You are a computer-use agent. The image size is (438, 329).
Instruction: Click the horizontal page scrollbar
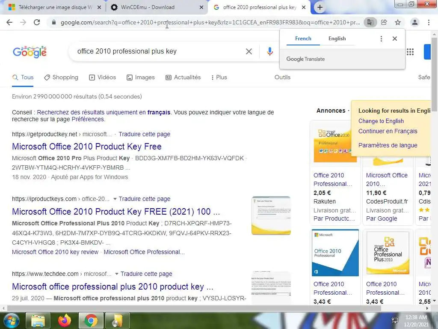194,308
